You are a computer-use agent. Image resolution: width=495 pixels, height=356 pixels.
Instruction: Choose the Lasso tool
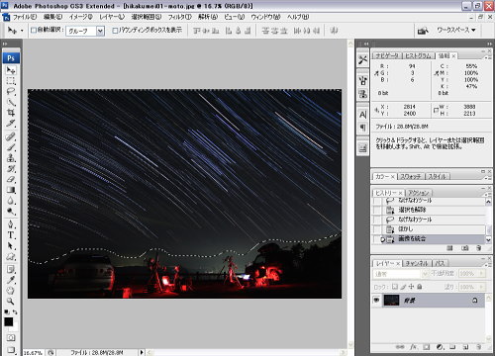coord(11,92)
